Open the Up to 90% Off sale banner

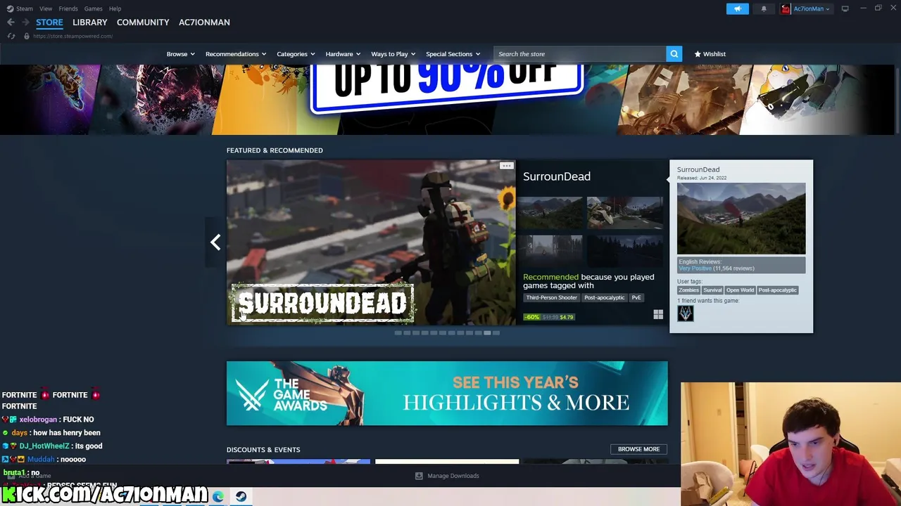click(x=447, y=99)
